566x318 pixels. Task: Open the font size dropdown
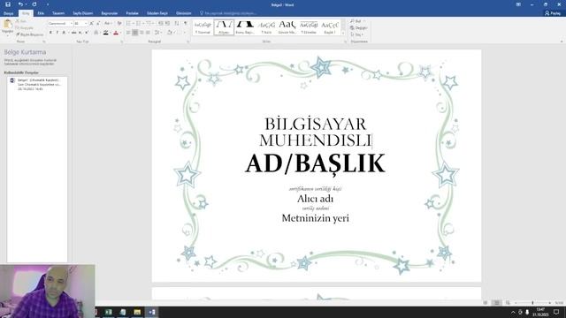coord(86,24)
